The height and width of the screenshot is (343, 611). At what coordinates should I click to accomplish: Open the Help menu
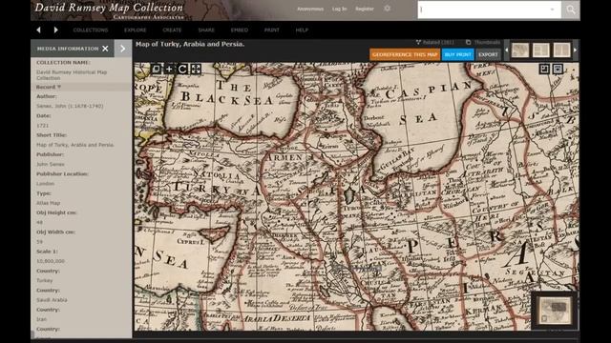(302, 30)
